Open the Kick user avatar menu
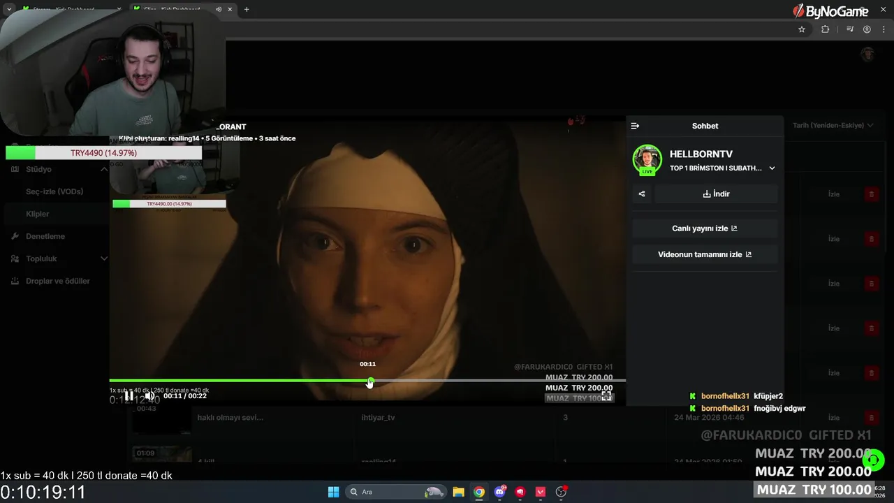This screenshot has height=503, width=894. 867,54
